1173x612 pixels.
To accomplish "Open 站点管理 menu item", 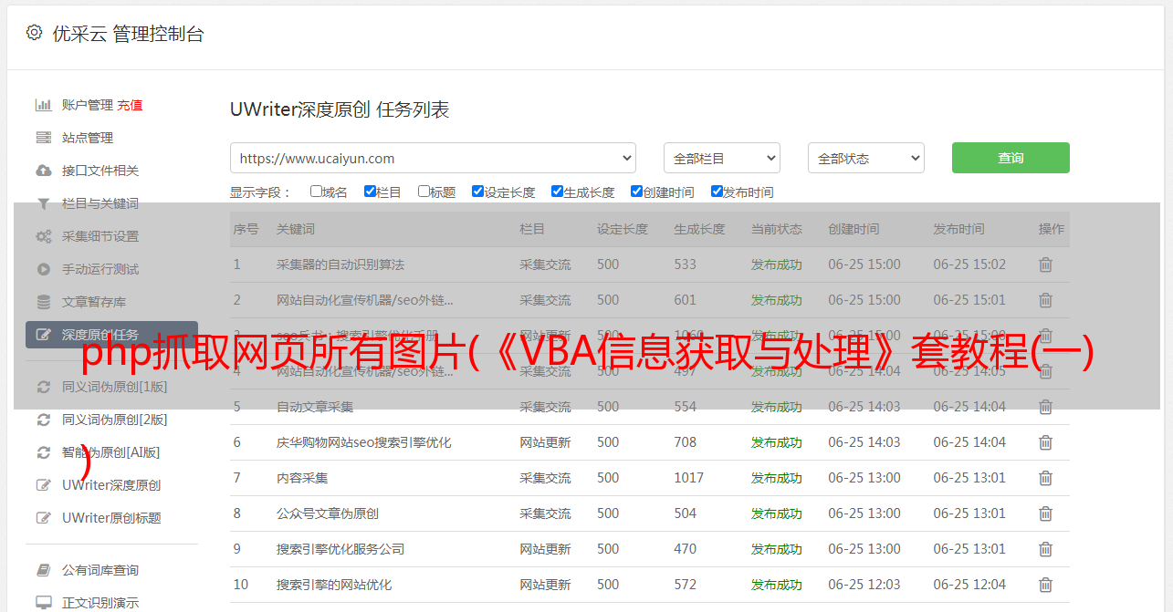I will click(88, 138).
